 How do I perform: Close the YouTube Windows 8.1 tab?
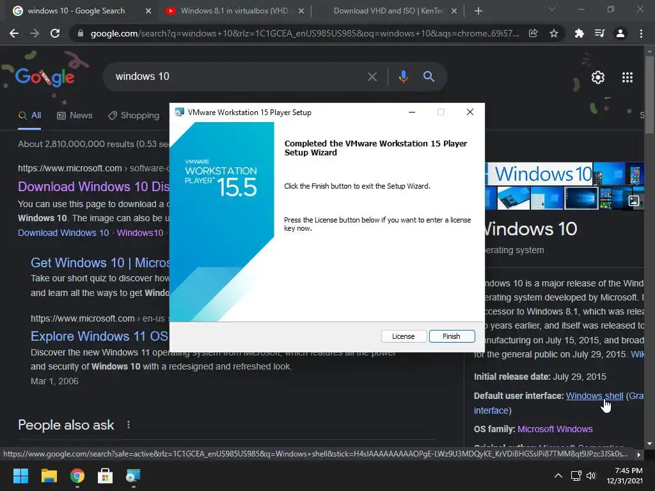click(x=301, y=12)
